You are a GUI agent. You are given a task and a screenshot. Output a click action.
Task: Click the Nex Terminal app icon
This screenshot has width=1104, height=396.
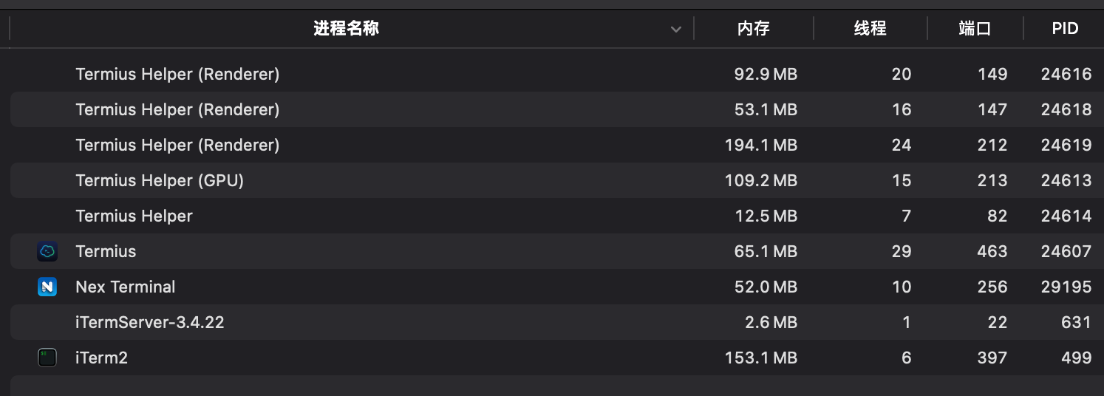click(47, 287)
